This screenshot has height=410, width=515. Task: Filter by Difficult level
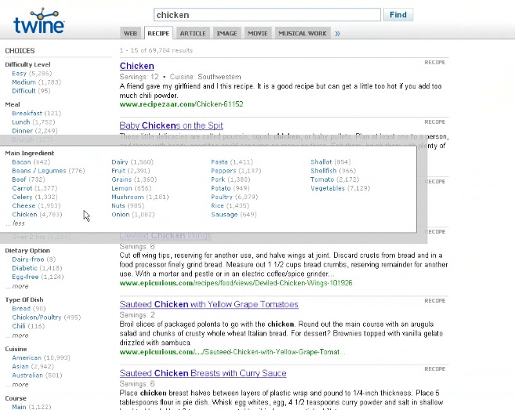pos(24,91)
